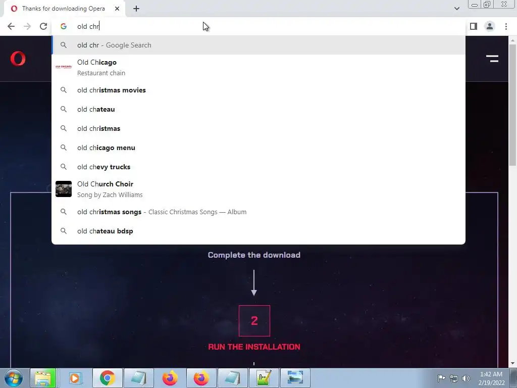Select 'old chr - Google Search' suggestion
Viewport: 517px width, 388px height.
tap(258, 45)
